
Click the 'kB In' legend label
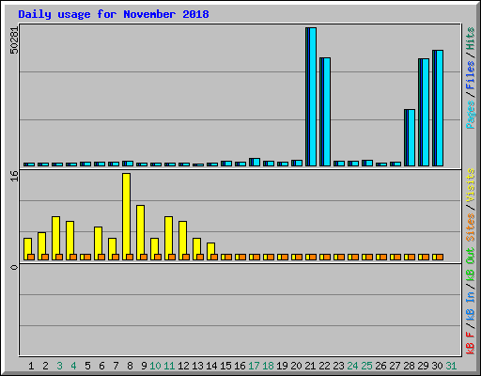[470, 307]
